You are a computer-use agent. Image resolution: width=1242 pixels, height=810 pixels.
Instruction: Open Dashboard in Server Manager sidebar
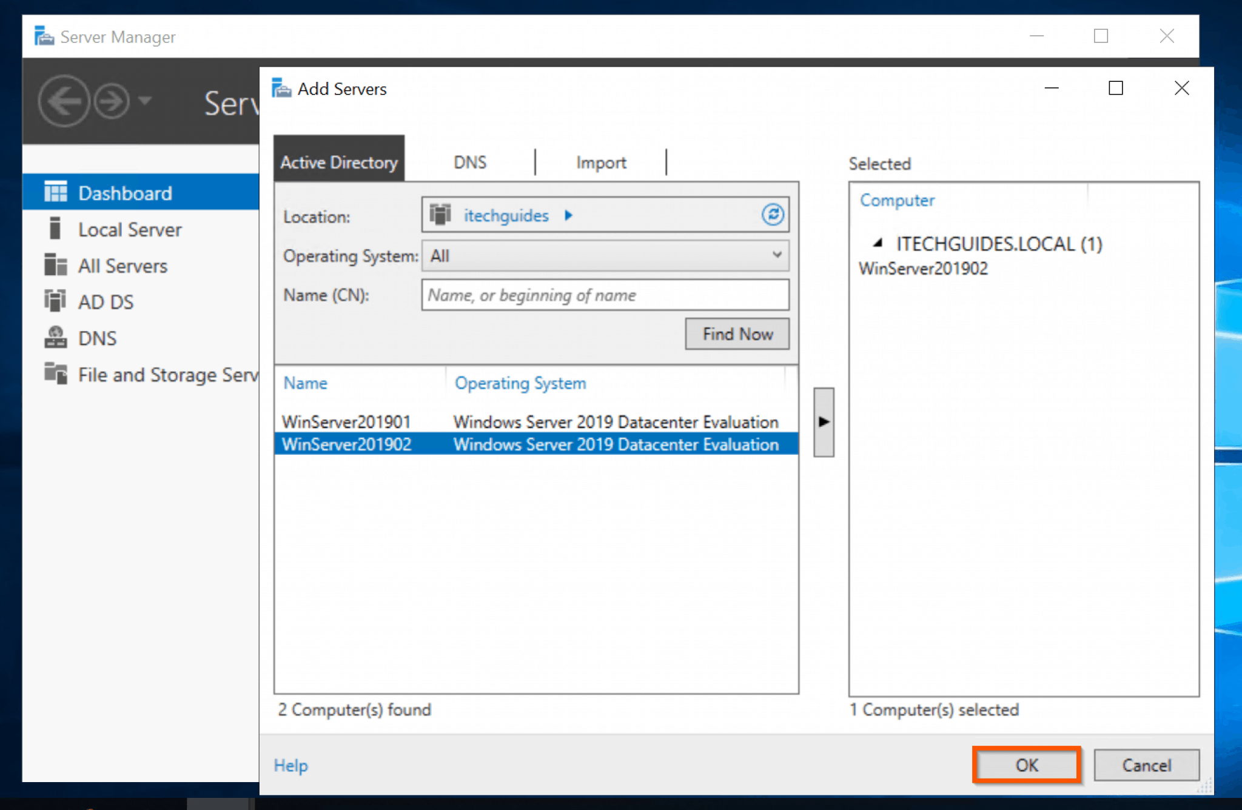141,192
